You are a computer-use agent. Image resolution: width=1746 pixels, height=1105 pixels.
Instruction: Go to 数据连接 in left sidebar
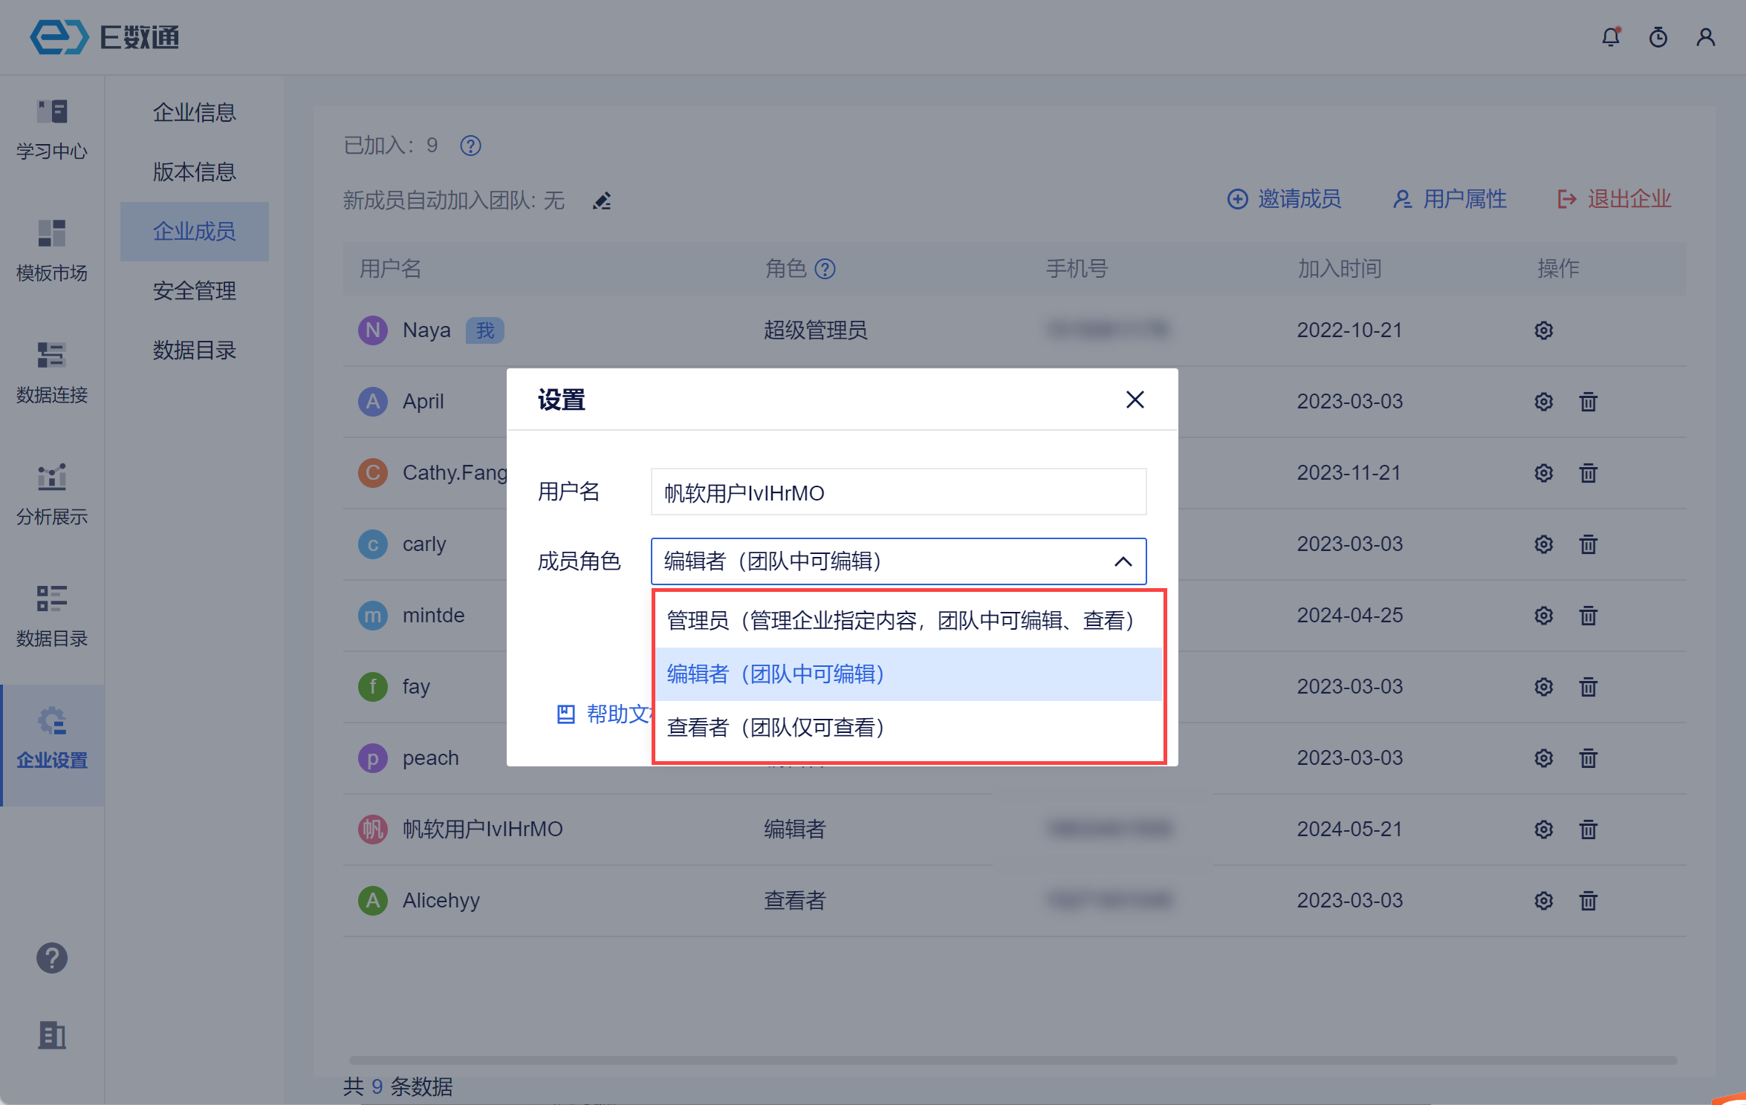pos(51,371)
